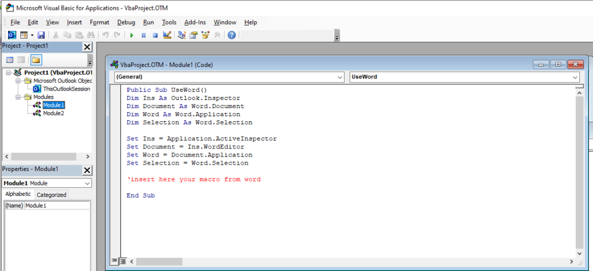Click View Object icon in Project pane
The width and height of the screenshot is (593, 271).
21,60
